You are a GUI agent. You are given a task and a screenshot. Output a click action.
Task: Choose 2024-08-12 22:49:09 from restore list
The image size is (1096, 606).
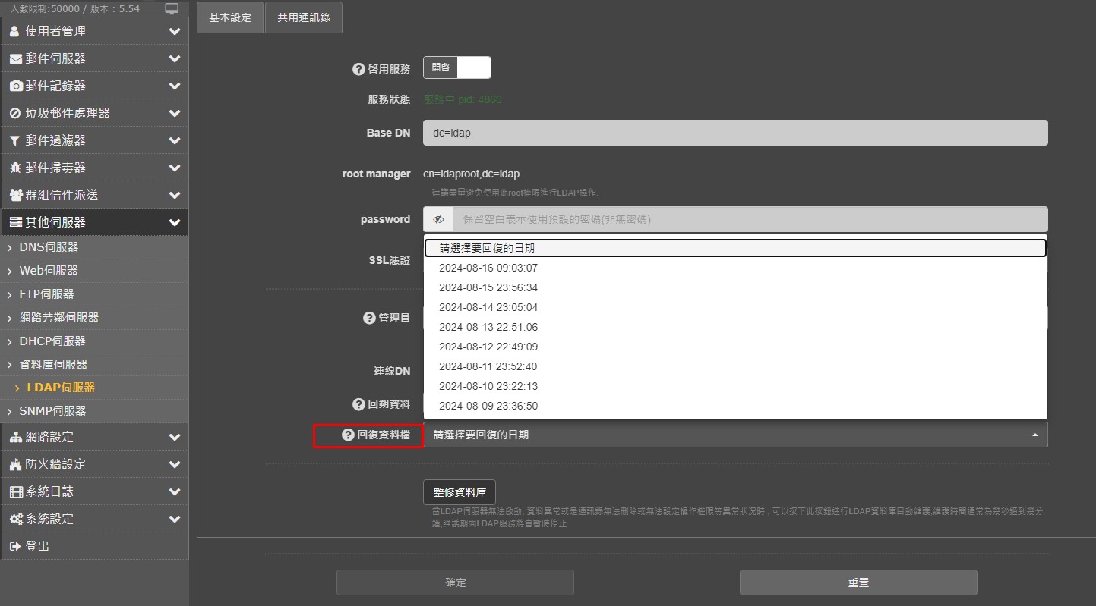488,347
